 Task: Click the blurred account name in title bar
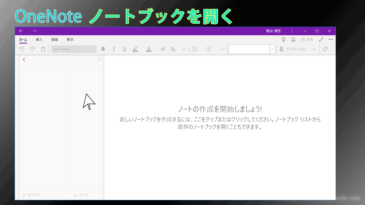pyautogui.click(x=274, y=31)
